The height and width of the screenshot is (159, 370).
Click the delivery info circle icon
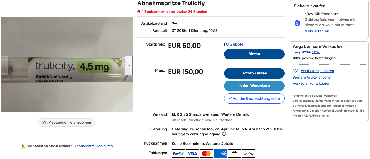click(x=224, y=134)
